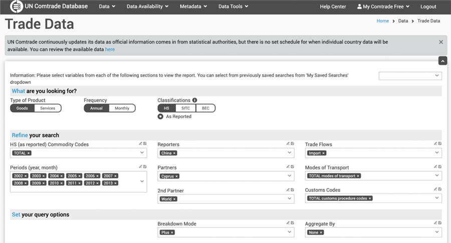Viewport: 451px width, 243px height.
Task: Choose SITC classification
Action: click(185, 108)
